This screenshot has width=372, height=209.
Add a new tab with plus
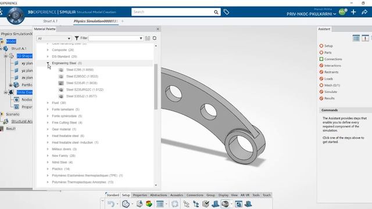pyautogui.click(x=123, y=21)
